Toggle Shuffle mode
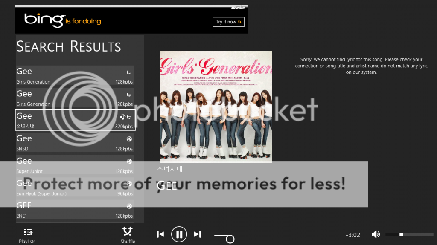 coord(127,232)
